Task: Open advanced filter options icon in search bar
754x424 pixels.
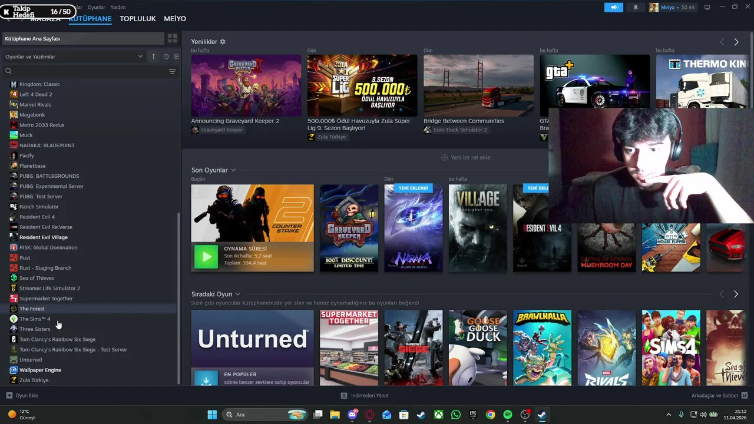Action: (172, 71)
